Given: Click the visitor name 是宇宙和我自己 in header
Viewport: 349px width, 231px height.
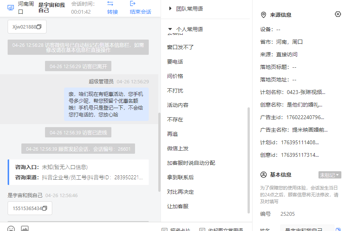Looking at the screenshot, I should click(51, 8).
